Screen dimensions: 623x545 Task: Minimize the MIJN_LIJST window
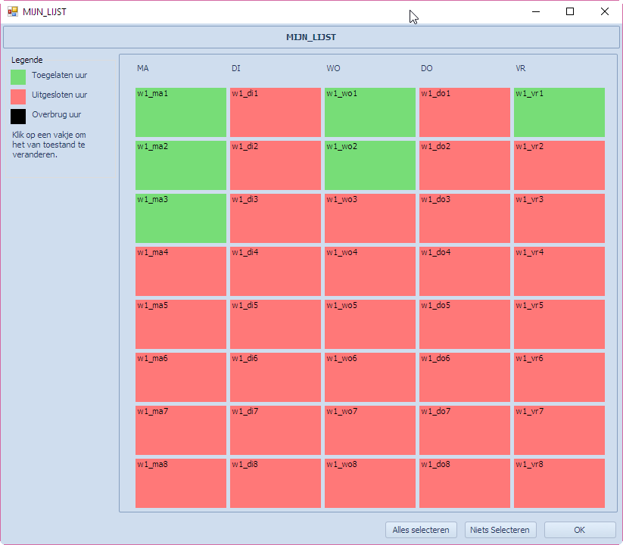[x=536, y=11]
